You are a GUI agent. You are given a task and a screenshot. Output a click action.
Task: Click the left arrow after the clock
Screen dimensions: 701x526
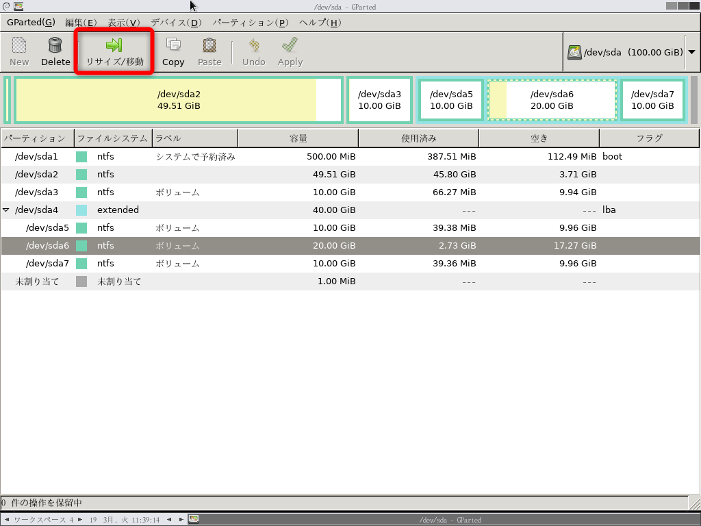(169, 520)
